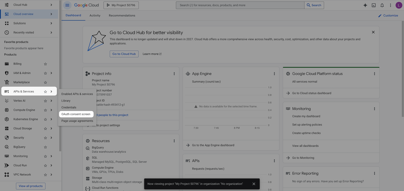Star the Kubernetes Engine product
The height and width of the screenshot is (191, 404).
pyautogui.click(x=45, y=119)
